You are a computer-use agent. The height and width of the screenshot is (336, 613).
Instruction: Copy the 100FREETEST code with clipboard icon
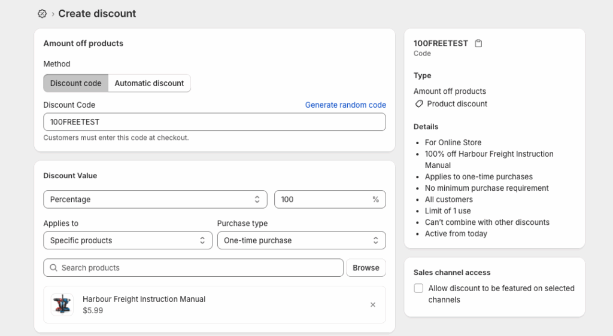[x=478, y=43]
